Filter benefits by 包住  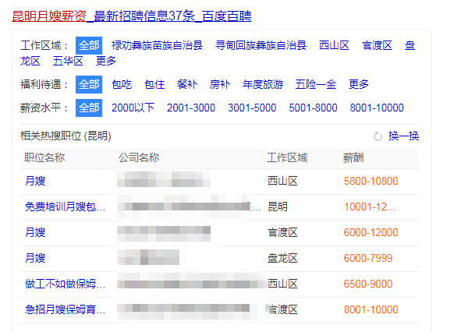pyautogui.click(x=154, y=85)
